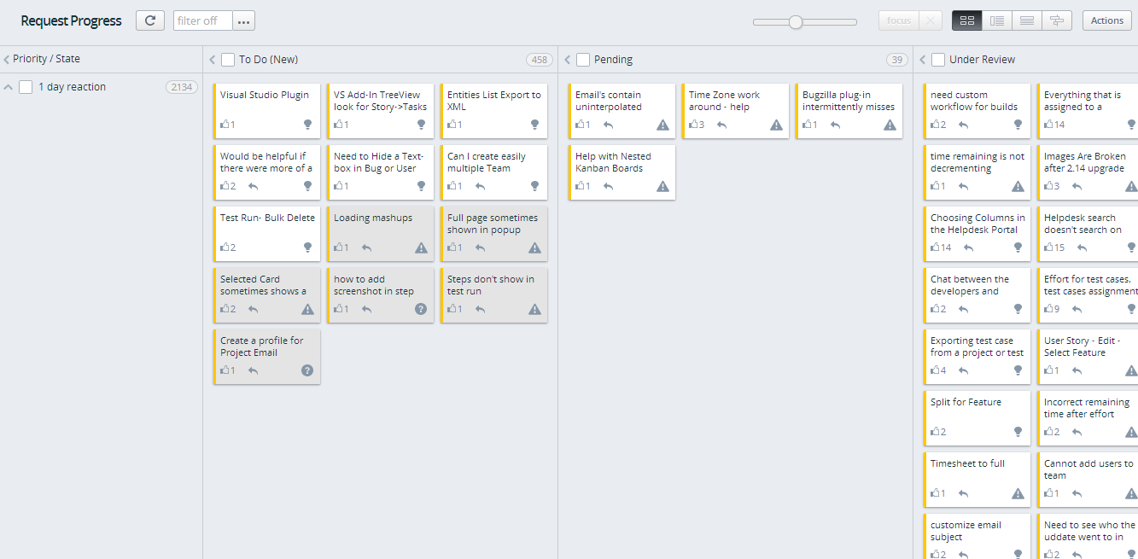The height and width of the screenshot is (559, 1138).
Task: Click reply arrow on Loading mashups card
Action: [366, 247]
